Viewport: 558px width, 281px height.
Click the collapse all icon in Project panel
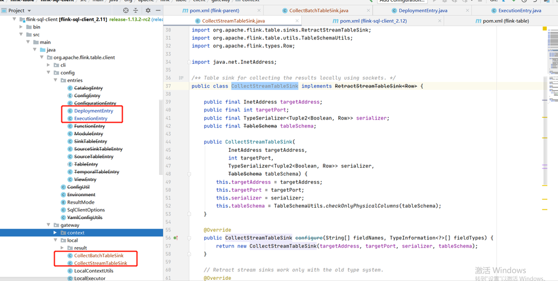[136, 11]
